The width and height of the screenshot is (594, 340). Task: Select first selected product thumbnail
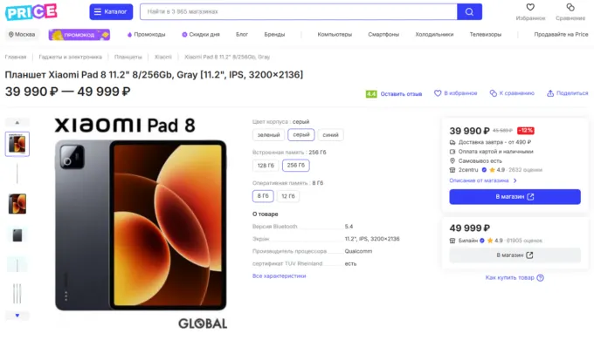[x=17, y=144]
